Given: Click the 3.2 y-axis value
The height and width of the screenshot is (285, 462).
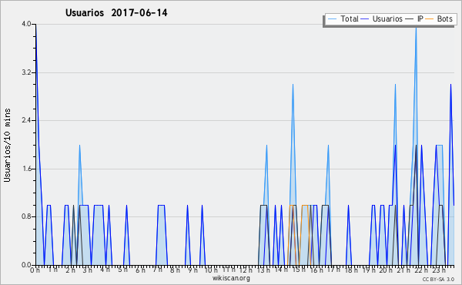Looking at the screenshot, I should point(26,72).
